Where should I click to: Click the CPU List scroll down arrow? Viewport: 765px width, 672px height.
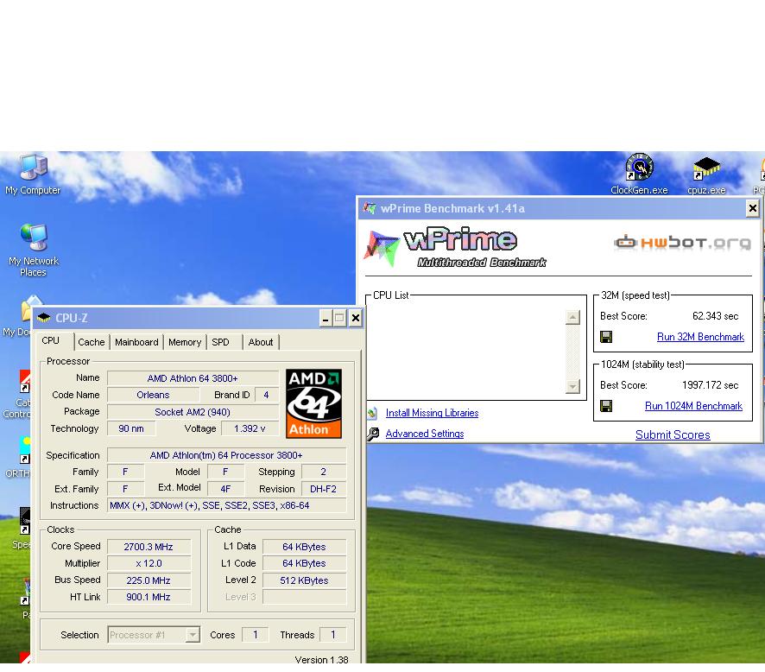[x=572, y=387]
